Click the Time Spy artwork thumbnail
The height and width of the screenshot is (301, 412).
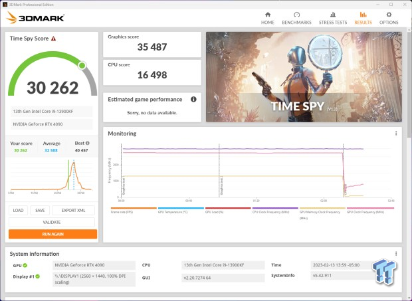(x=304, y=77)
